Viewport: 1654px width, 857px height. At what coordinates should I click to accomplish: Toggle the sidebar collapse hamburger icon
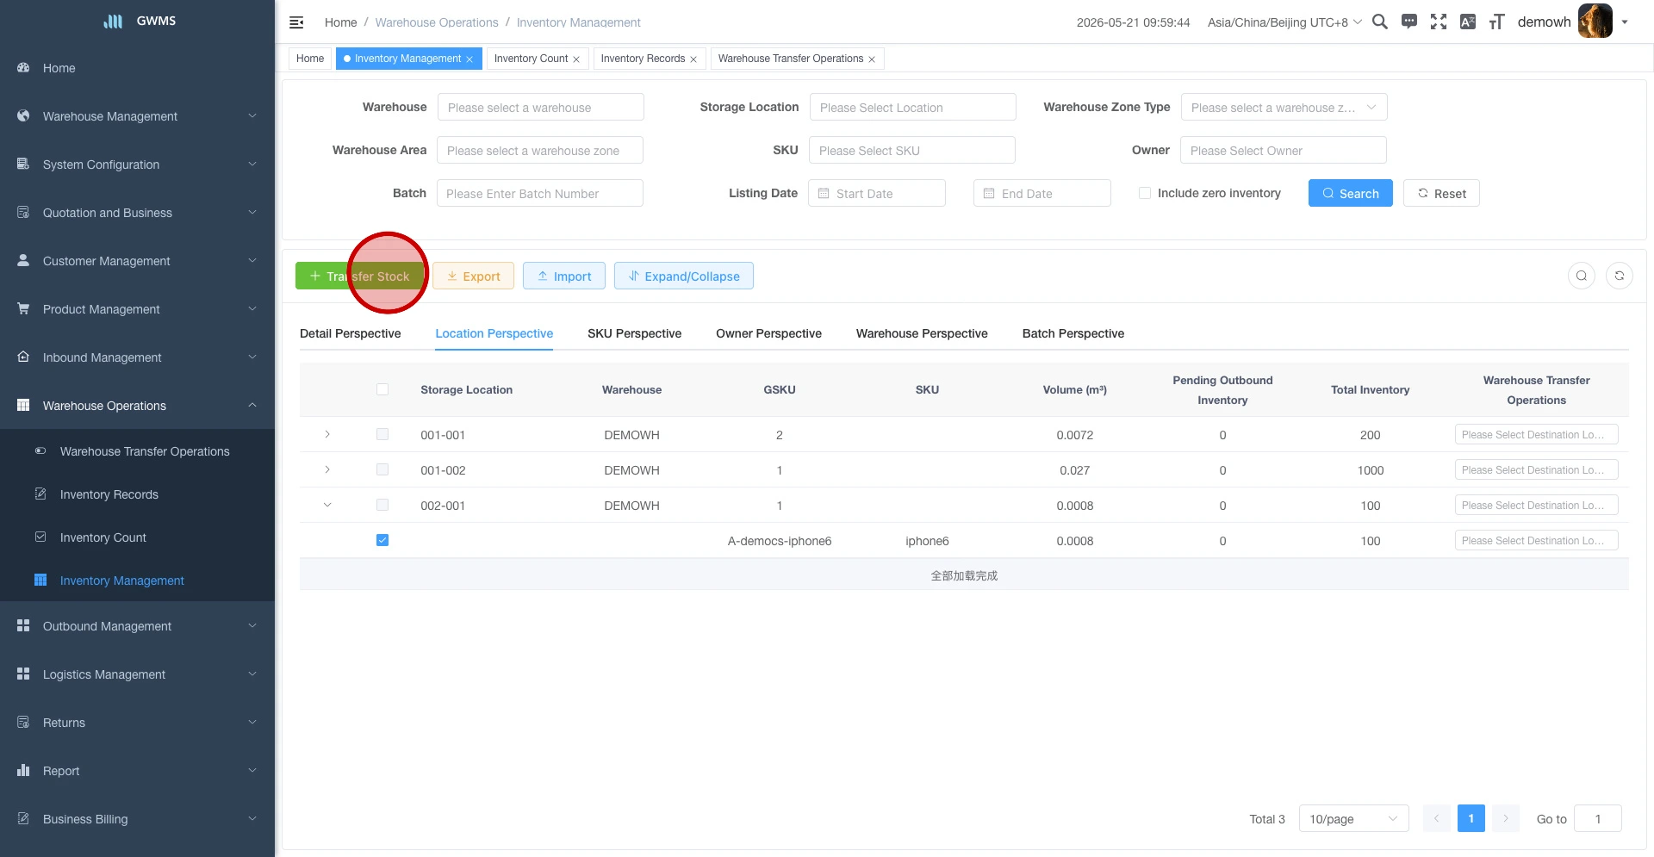[296, 22]
